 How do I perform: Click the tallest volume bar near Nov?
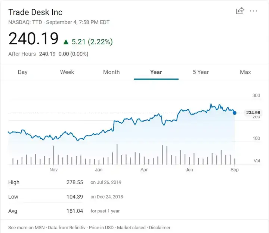[54, 155]
